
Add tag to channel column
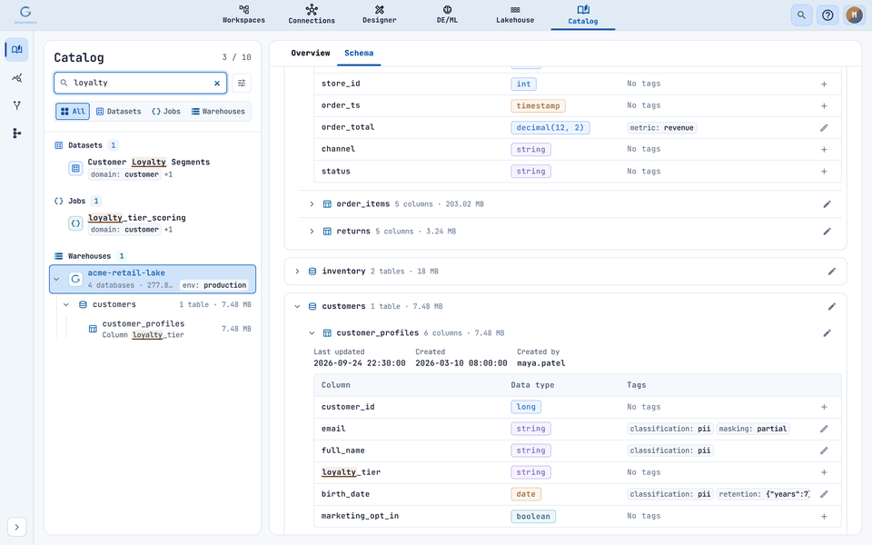[824, 149]
